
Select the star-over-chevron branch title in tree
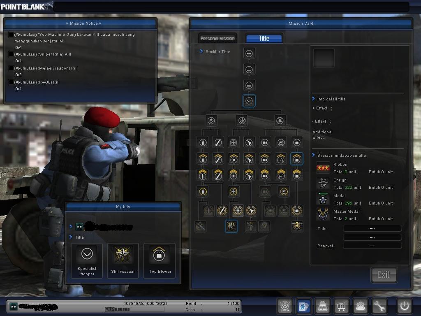[x=211, y=121]
